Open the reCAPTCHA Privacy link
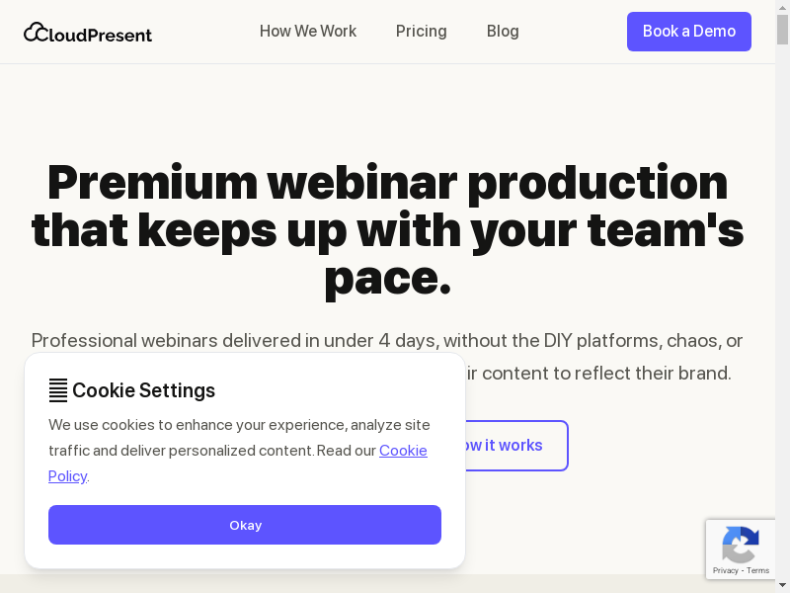This screenshot has height=593, width=790. 726,570
